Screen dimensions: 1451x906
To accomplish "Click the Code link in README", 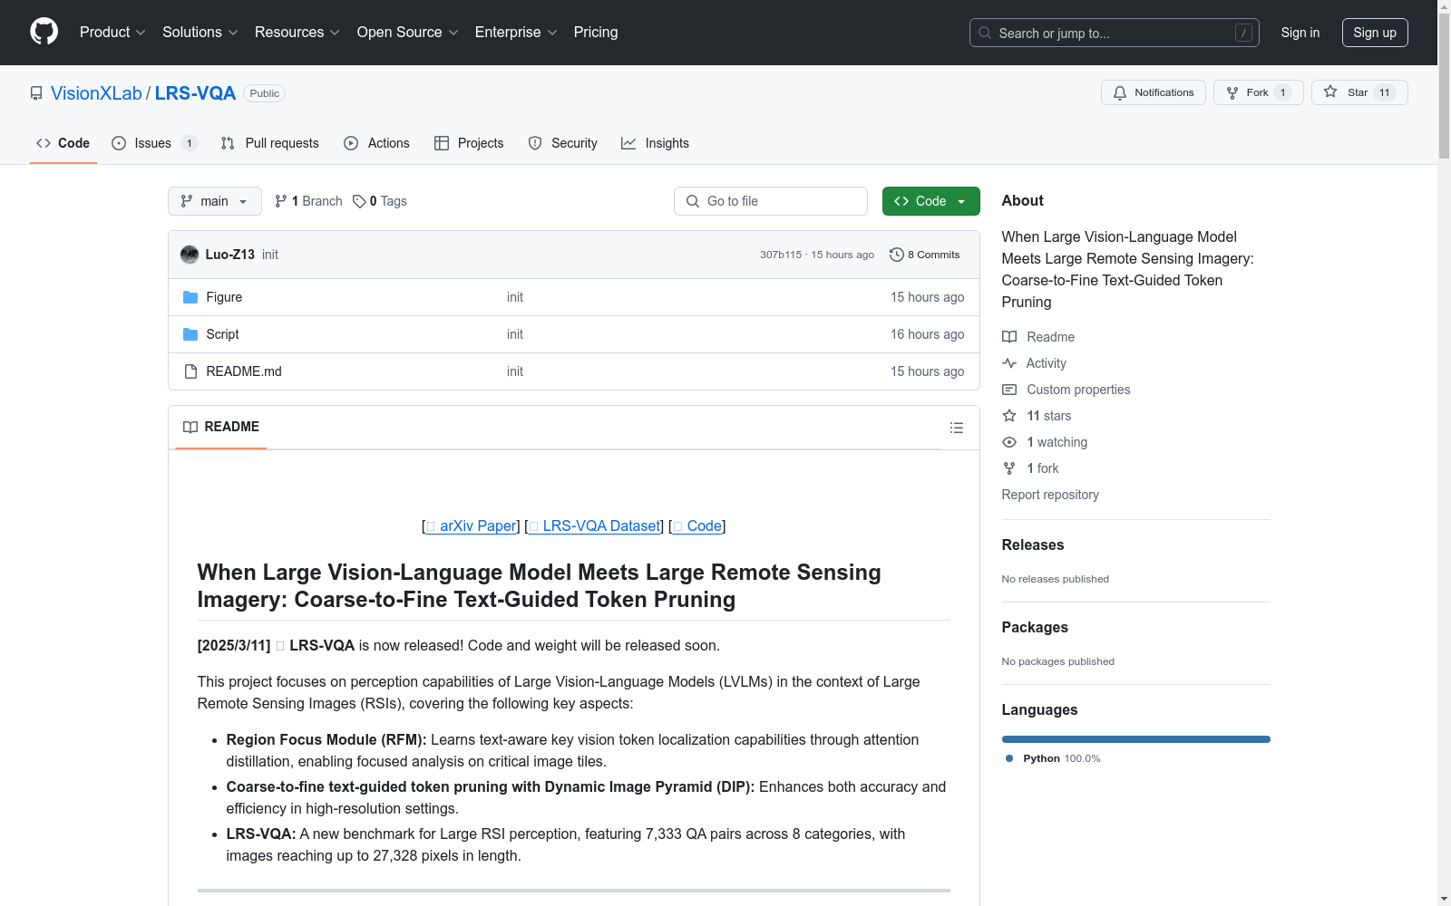I will pyautogui.click(x=697, y=525).
